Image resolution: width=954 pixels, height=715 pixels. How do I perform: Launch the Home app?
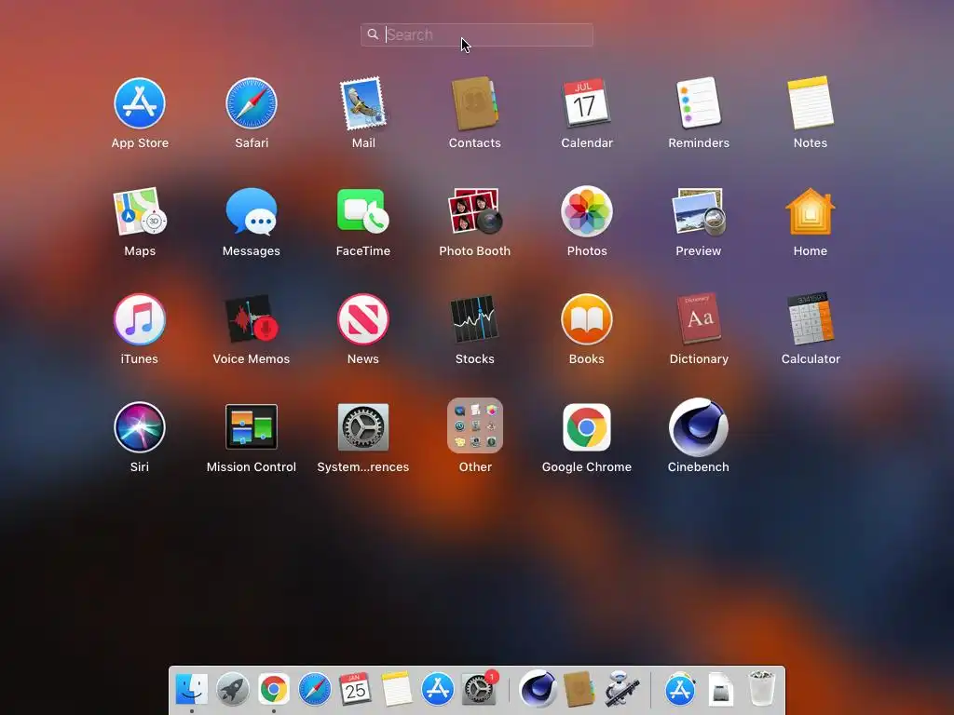coord(811,211)
